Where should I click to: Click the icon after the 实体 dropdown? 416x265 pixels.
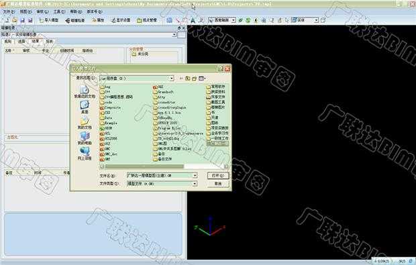tap(323, 20)
